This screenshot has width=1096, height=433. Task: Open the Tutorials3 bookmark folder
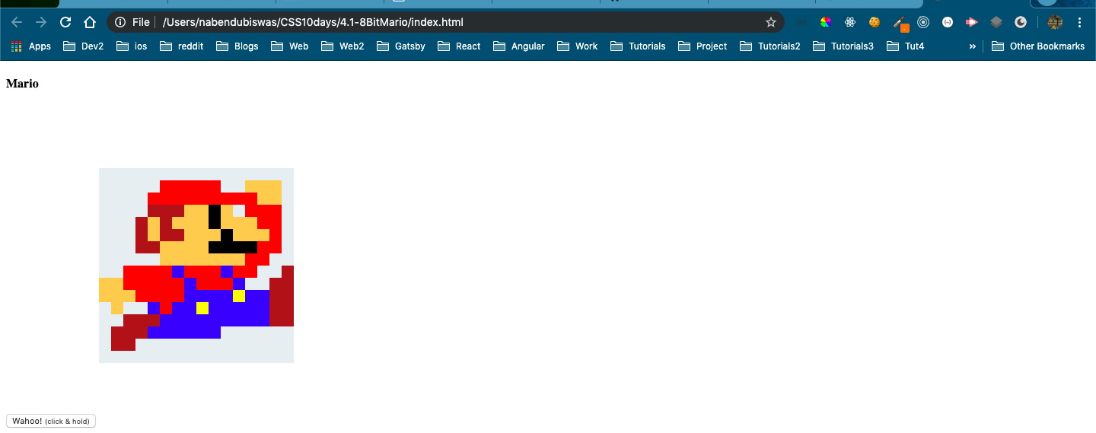(843, 46)
